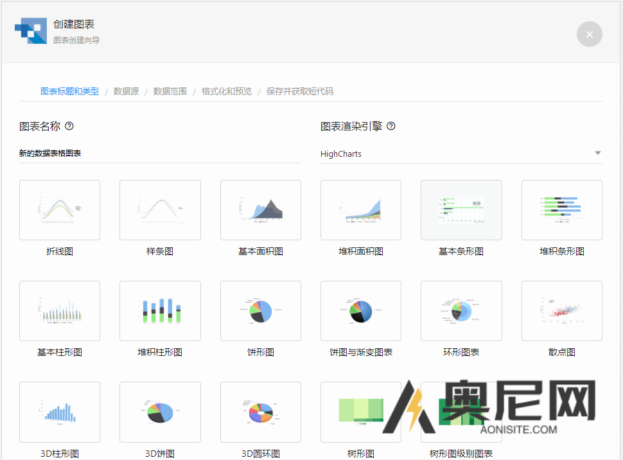Click the 堆积柱形图 caption text
623x460 pixels.
160,352
